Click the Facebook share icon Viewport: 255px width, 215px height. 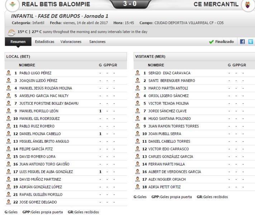[242, 42]
